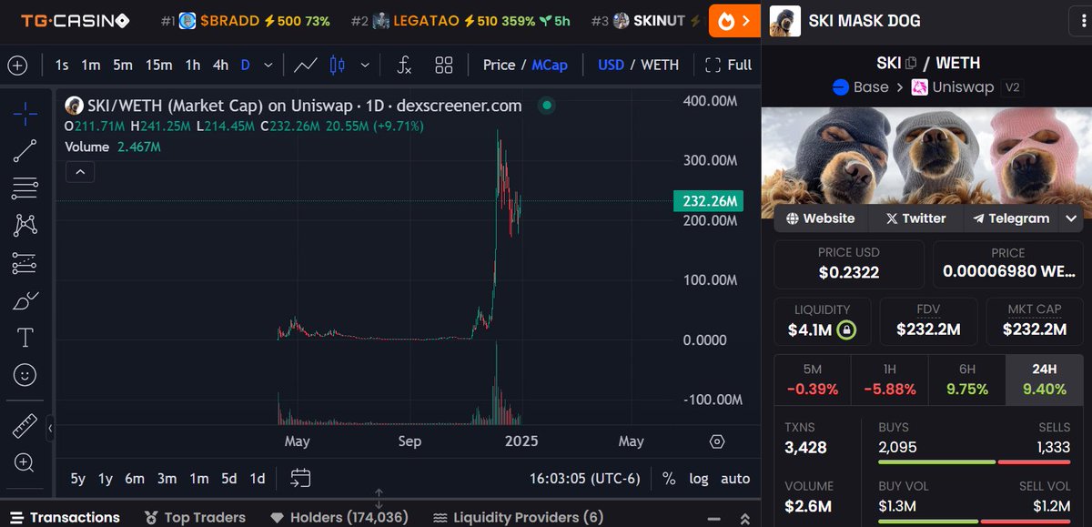Open the long position forecasting tool

[25, 263]
